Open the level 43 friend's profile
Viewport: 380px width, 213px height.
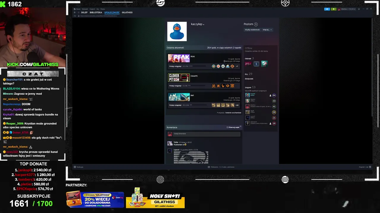tap(260, 101)
